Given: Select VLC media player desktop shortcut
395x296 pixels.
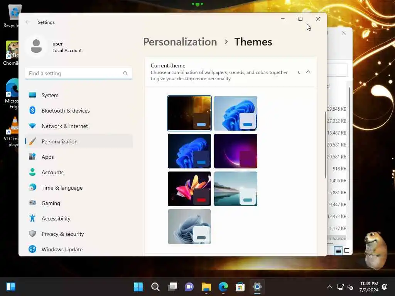Looking at the screenshot, I should [x=11, y=132].
